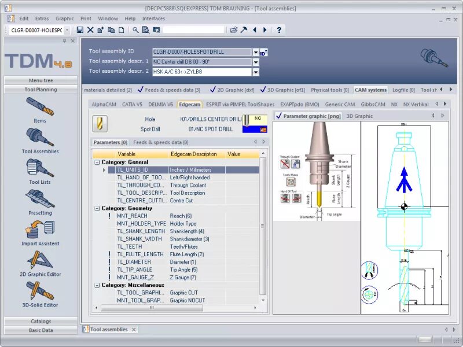This screenshot has width=463, height=347.
Task: Open Tool assembly descr. 1 dropdown
Action: click(x=256, y=62)
